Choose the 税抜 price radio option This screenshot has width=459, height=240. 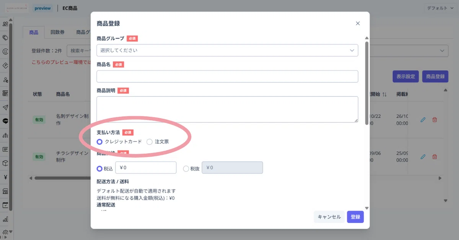point(186,169)
